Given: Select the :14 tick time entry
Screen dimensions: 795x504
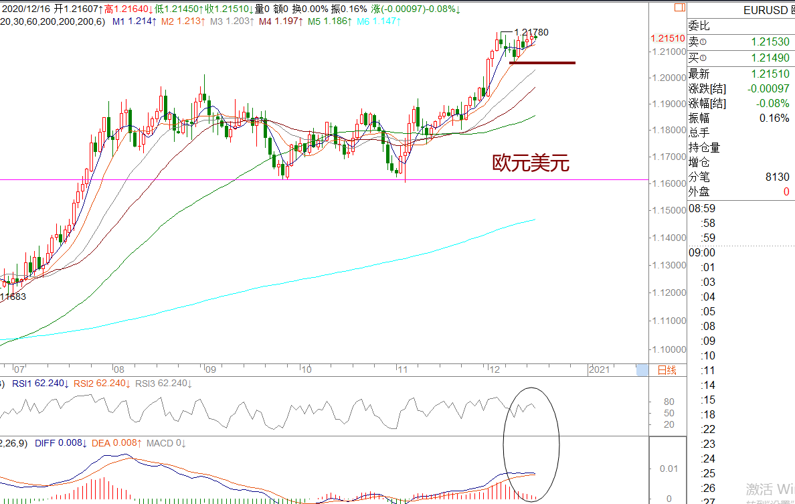Looking at the screenshot, I should 708,385.
